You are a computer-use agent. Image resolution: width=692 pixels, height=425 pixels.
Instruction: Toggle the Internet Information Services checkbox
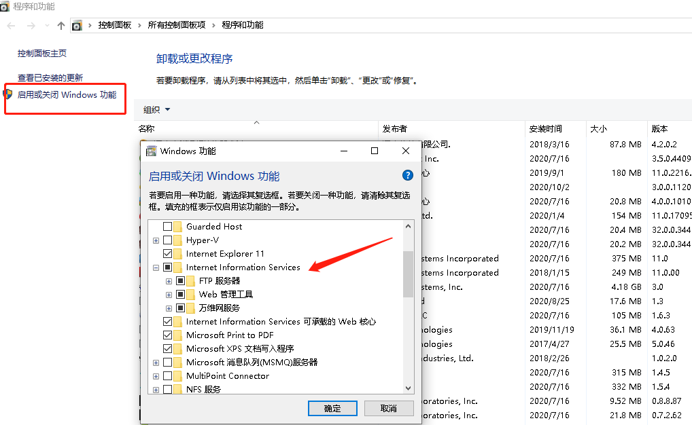pos(168,267)
